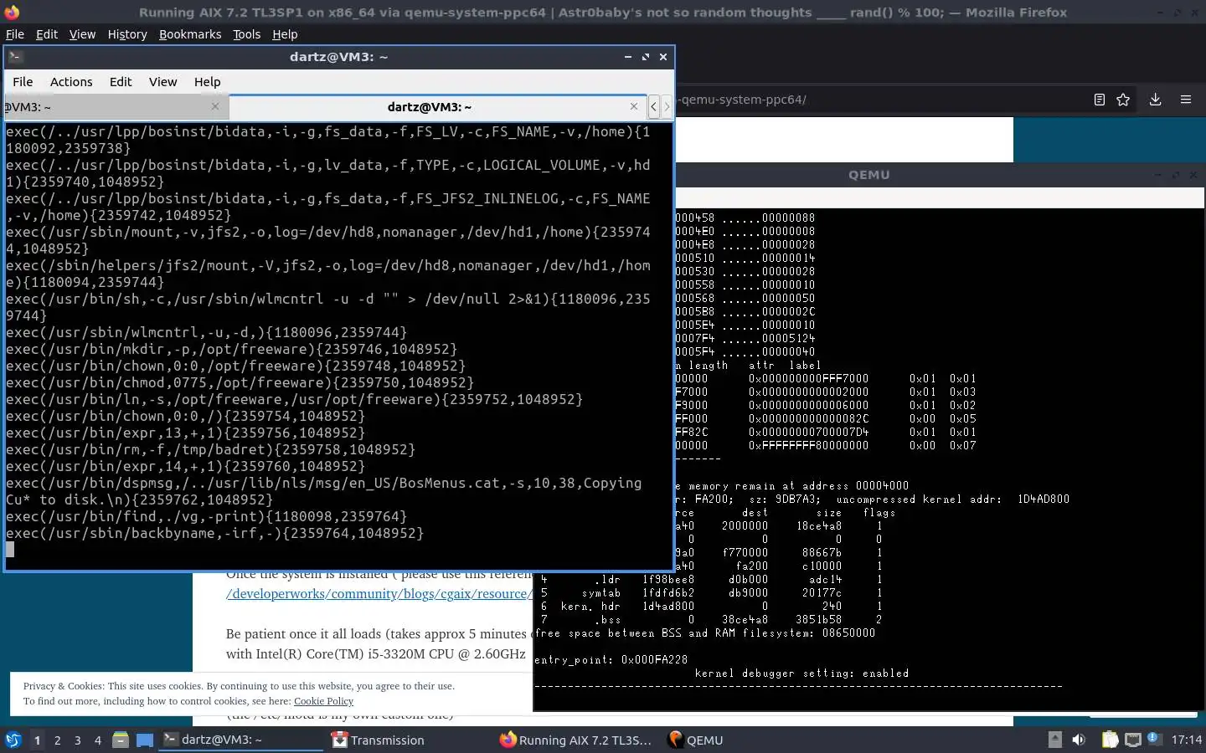Viewport: 1206px width, 753px height.
Task: Open Firefox Edit menu
Action: [47, 34]
